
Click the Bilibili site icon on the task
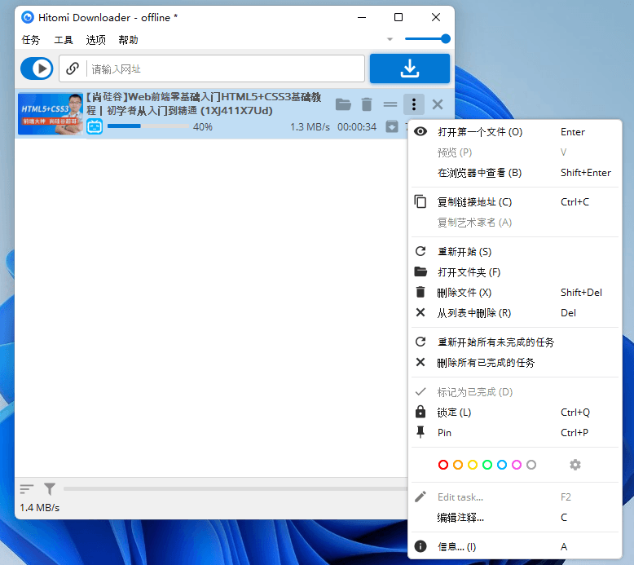pyautogui.click(x=95, y=127)
